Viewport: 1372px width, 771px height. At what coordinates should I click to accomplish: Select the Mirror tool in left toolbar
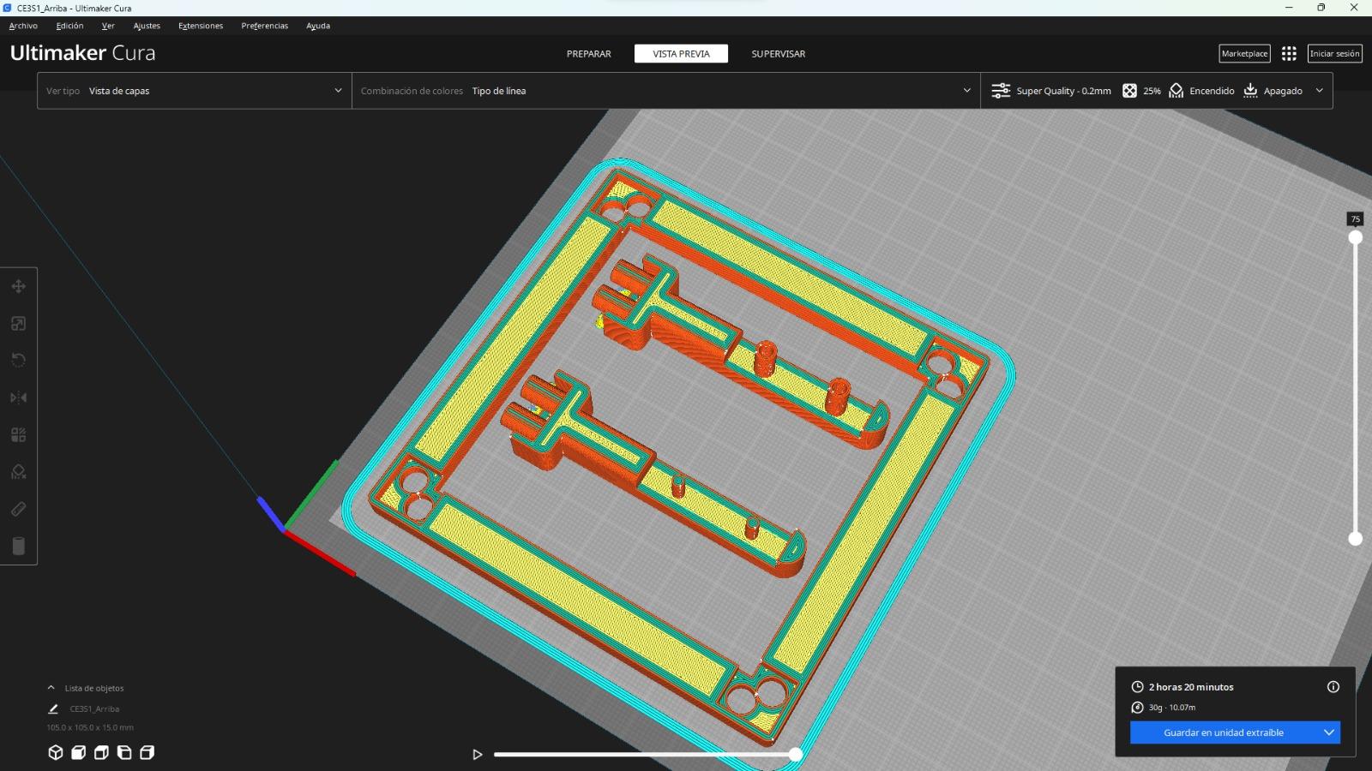point(18,397)
